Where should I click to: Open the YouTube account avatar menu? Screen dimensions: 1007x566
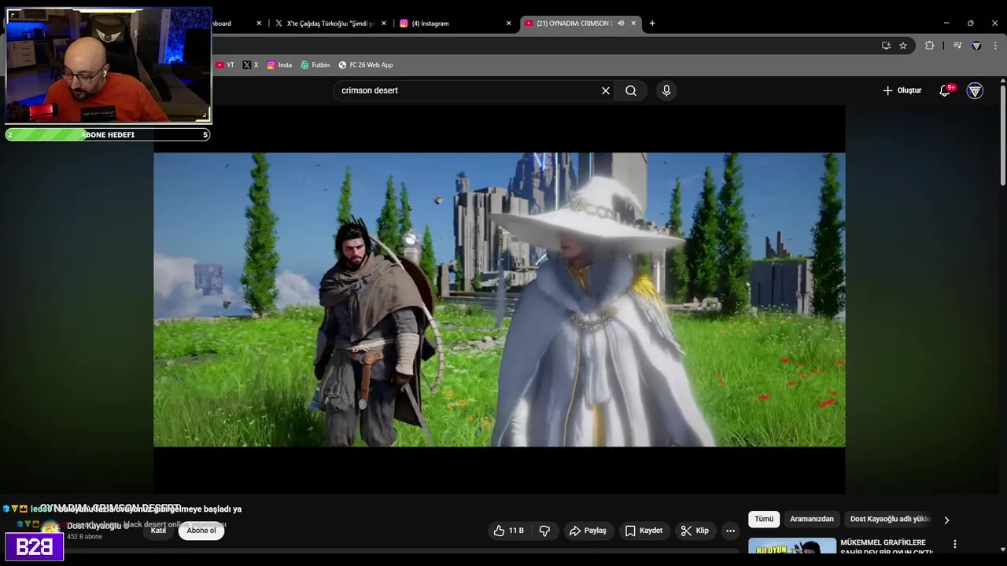pyautogui.click(x=975, y=90)
